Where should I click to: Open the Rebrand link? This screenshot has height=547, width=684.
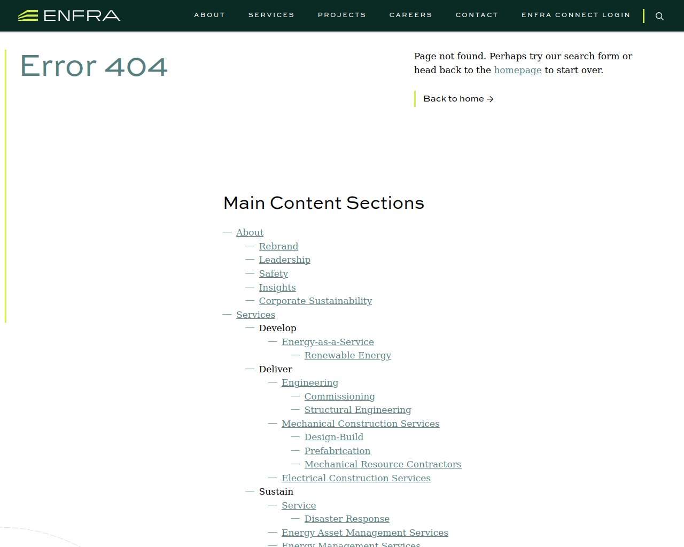click(x=278, y=246)
